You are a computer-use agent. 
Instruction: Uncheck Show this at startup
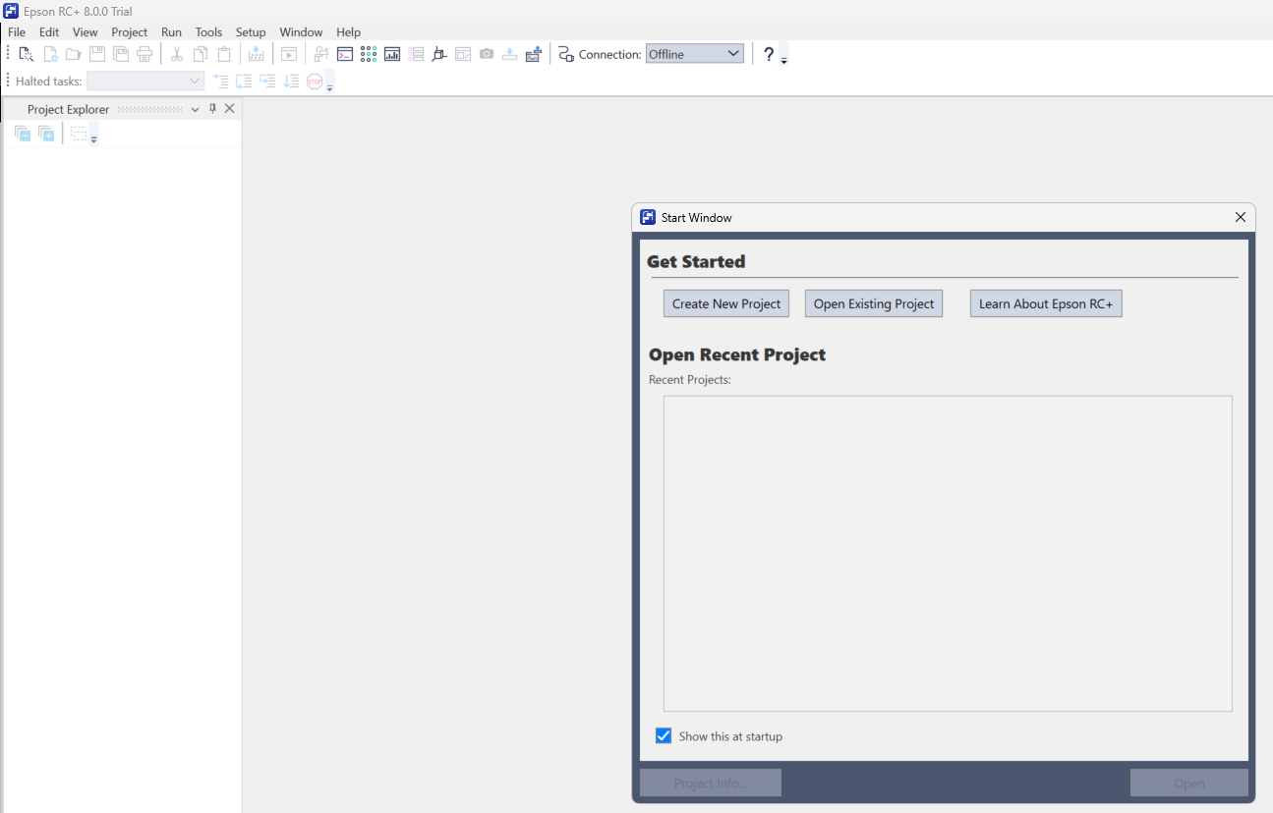point(664,735)
